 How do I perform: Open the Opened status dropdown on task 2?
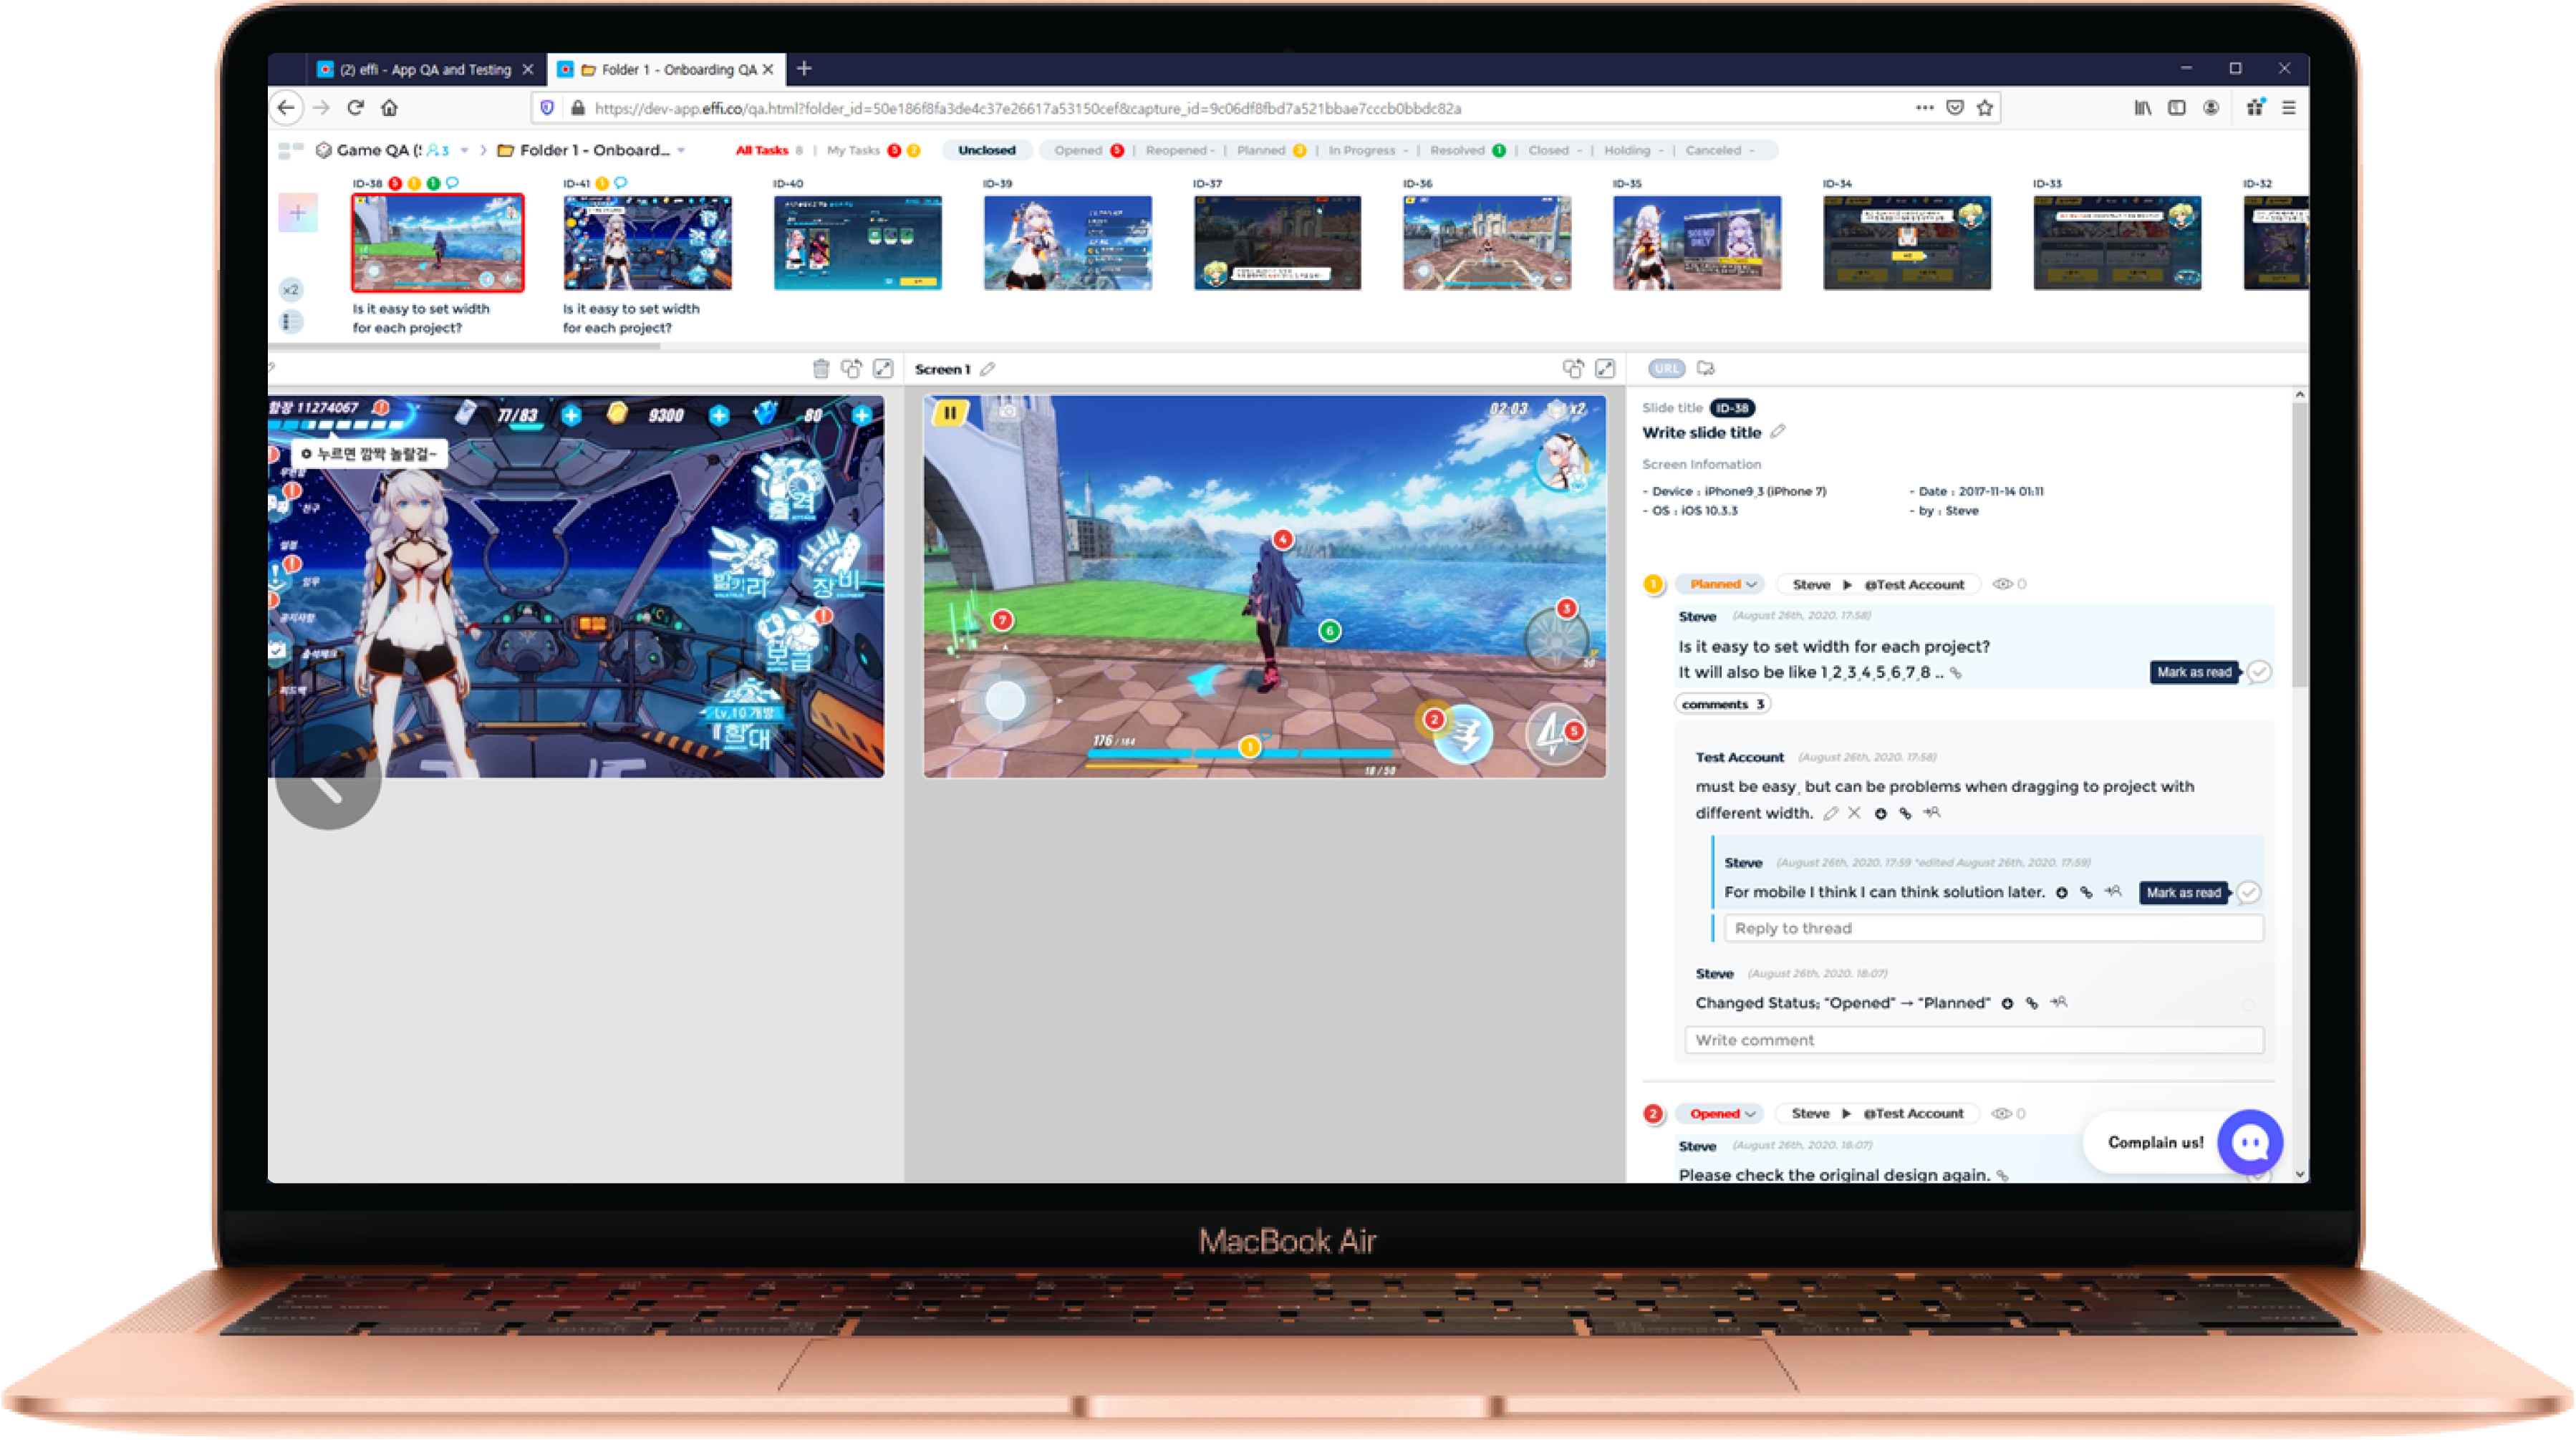pos(1721,1113)
